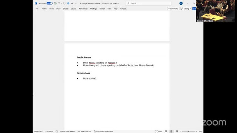Screen dimensions: 237x133
Task: Enable Focus mode from status bar
Action: click(x=158, y=132)
